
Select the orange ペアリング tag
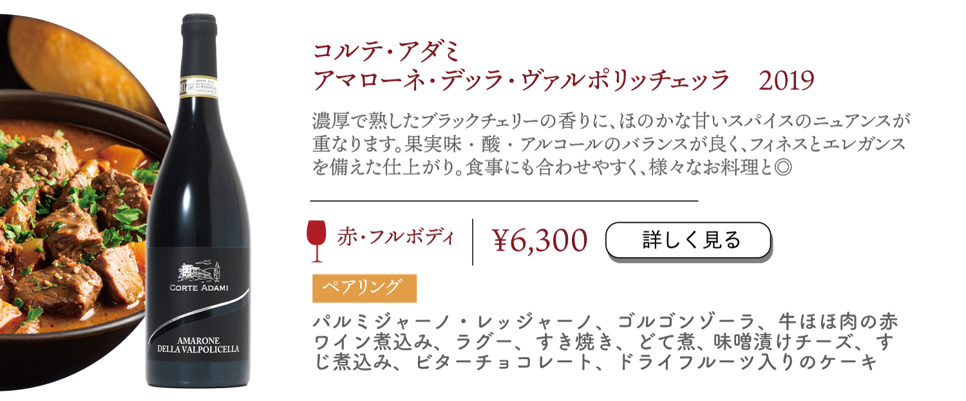(x=365, y=288)
